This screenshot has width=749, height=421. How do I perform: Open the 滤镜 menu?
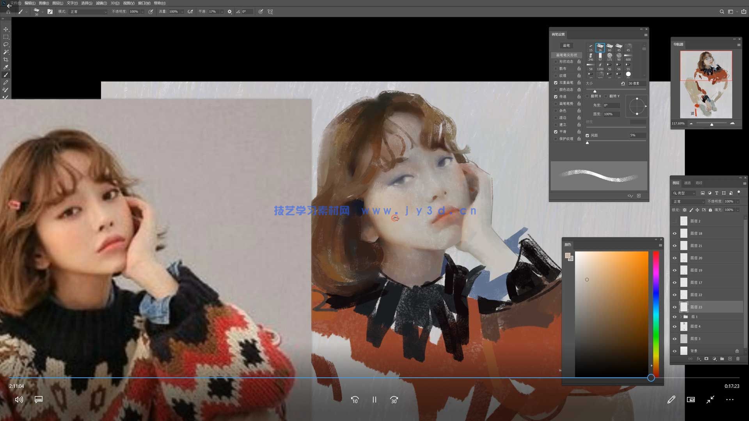click(x=101, y=3)
